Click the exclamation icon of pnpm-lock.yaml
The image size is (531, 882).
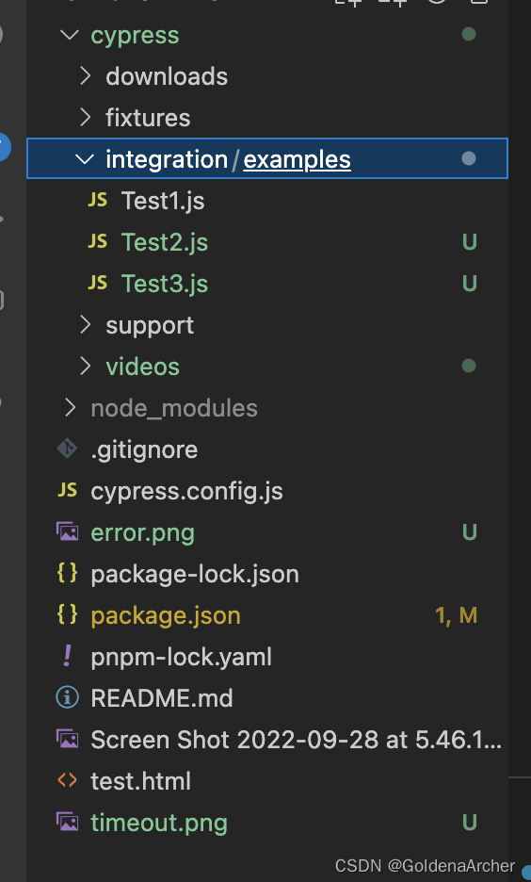coord(67,656)
